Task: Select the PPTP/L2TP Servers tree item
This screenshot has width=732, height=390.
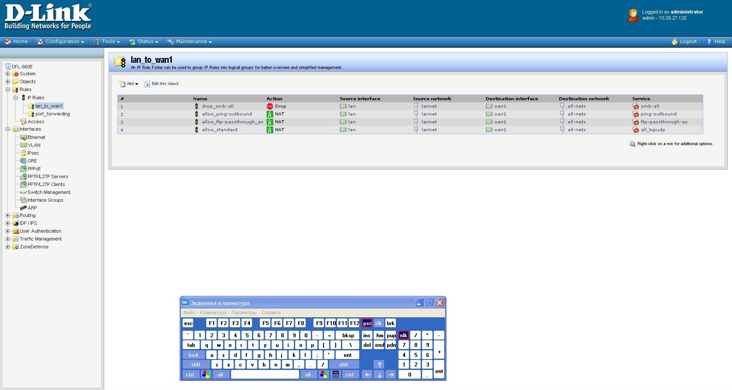Action: coord(48,176)
